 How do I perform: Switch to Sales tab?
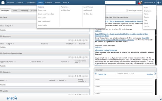15,10
